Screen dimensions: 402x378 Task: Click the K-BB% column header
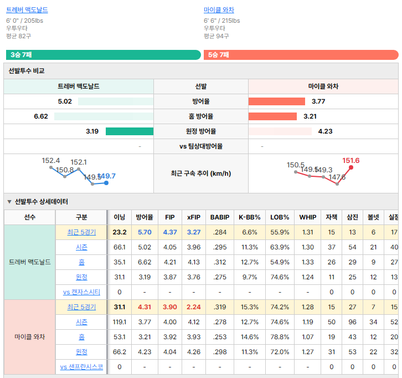[x=250, y=217]
